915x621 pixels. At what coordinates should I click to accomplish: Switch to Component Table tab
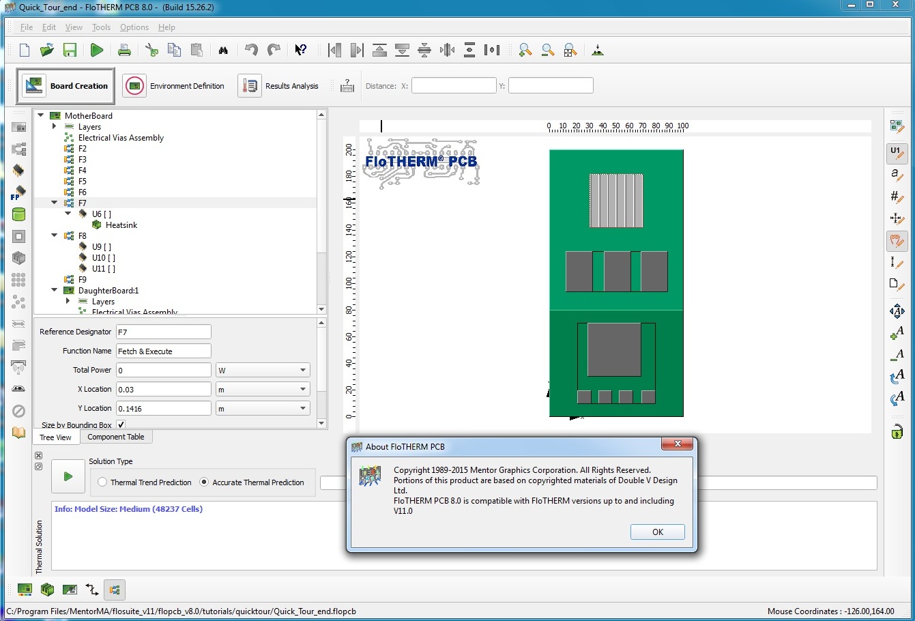point(116,437)
